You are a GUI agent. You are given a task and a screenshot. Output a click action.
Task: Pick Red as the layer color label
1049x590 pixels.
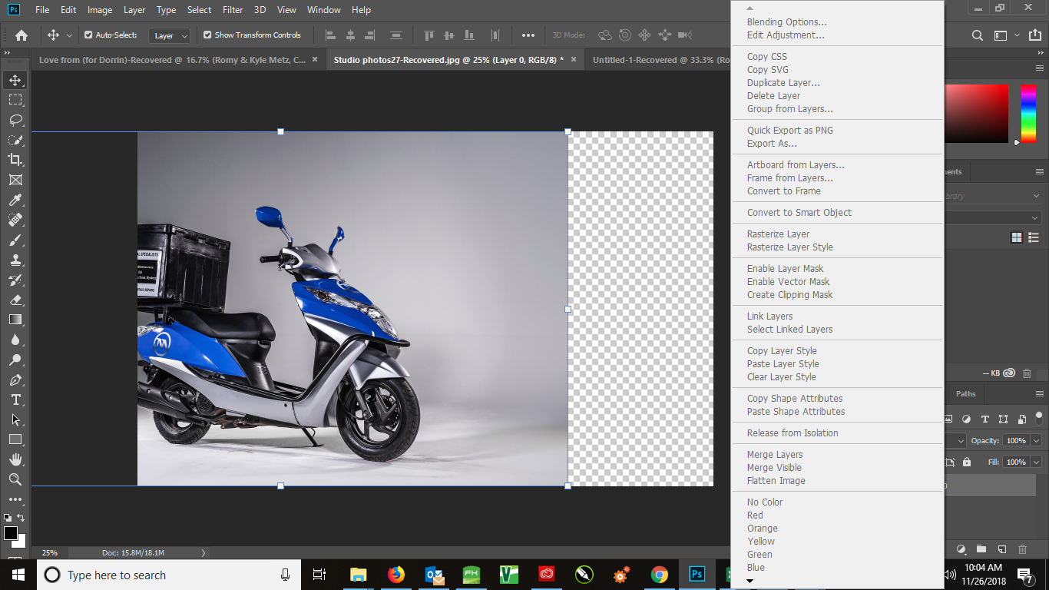[x=755, y=515]
